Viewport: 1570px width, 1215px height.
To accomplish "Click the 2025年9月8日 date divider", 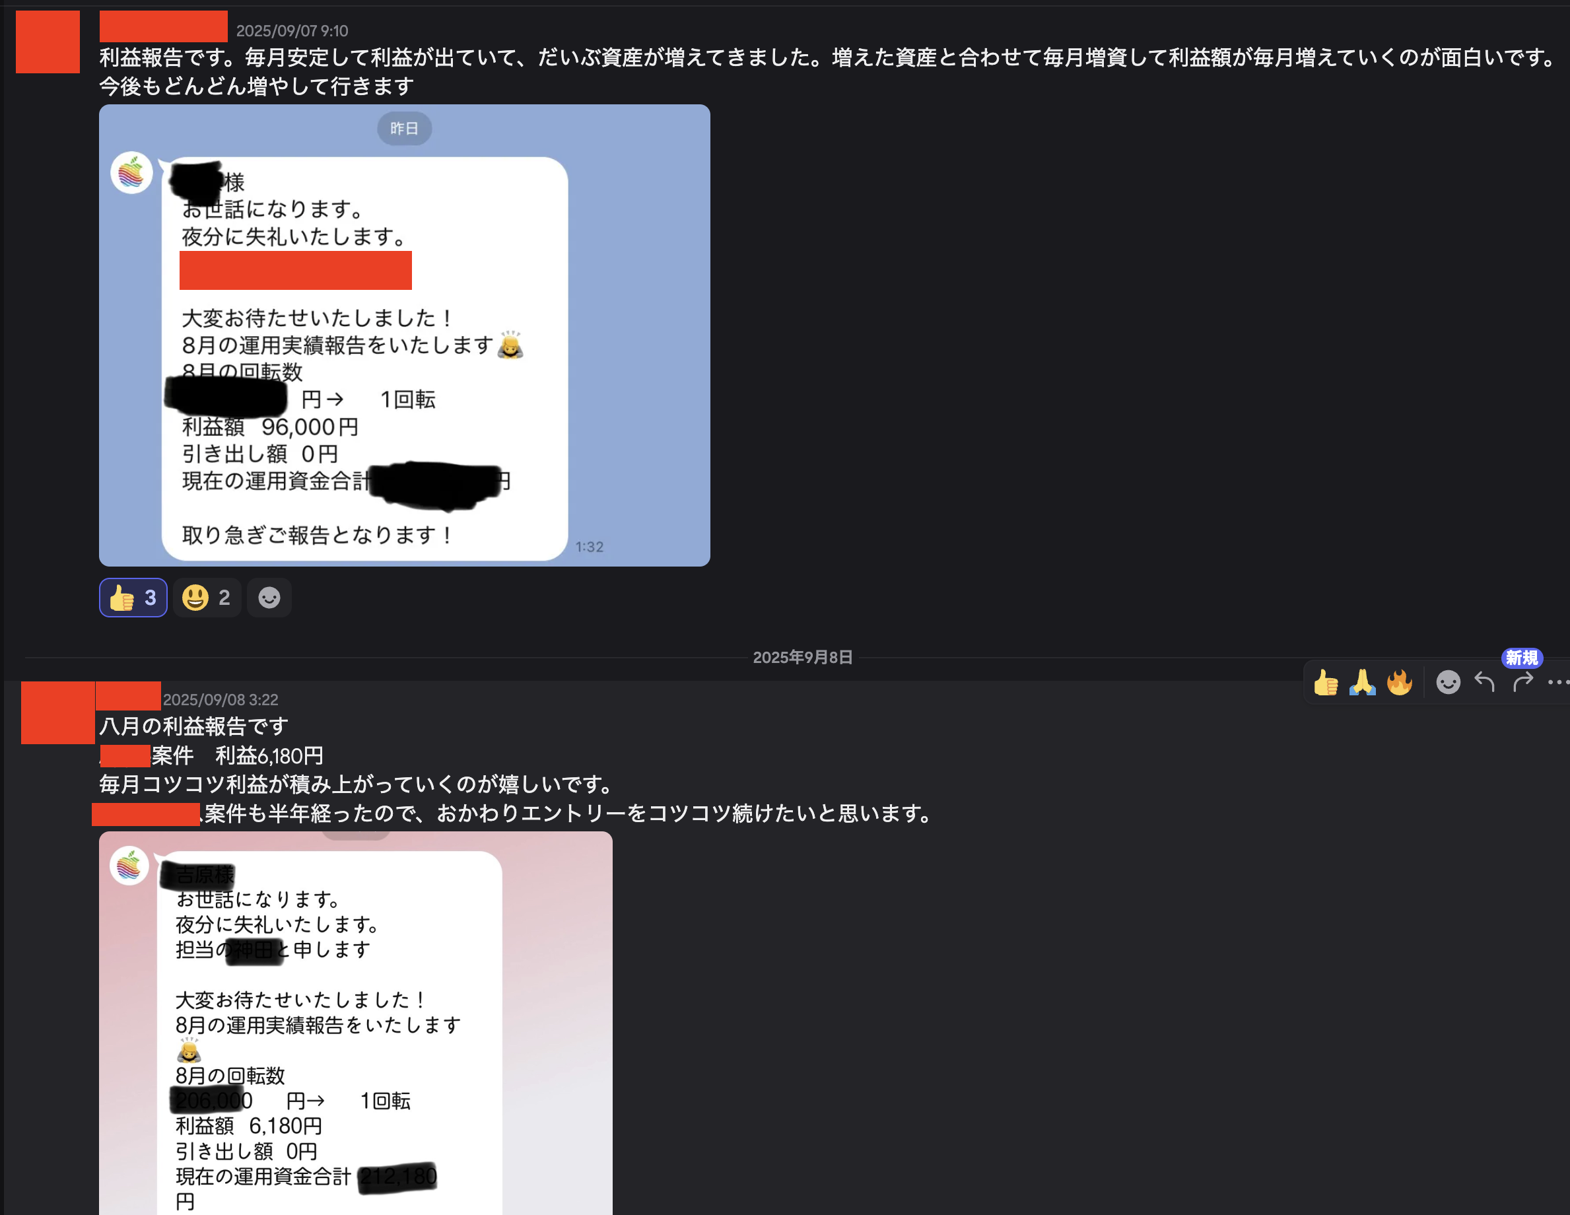I will pyautogui.click(x=802, y=657).
